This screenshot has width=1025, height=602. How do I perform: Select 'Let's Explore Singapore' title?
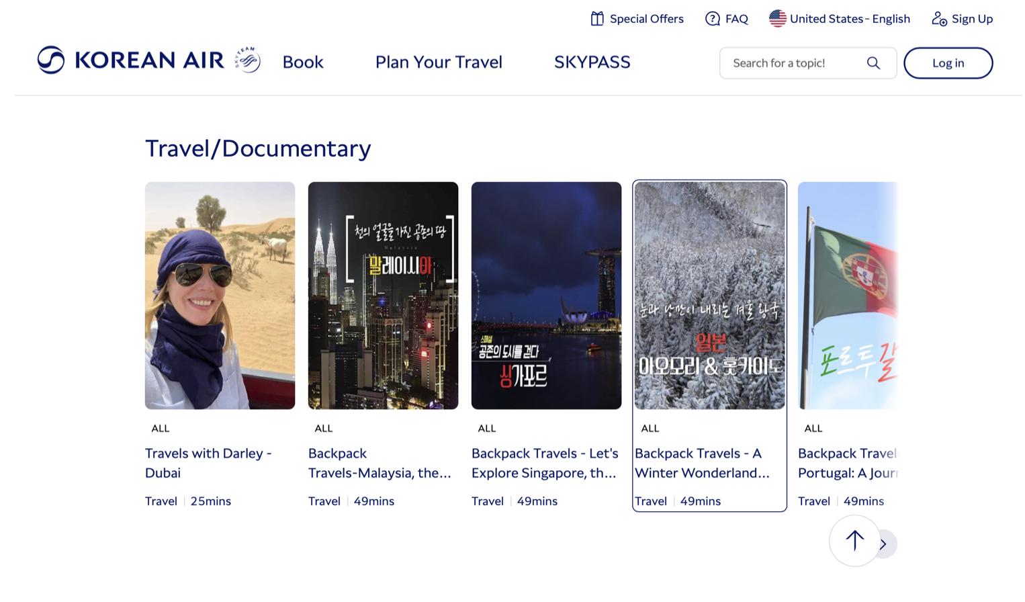point(545,463)
